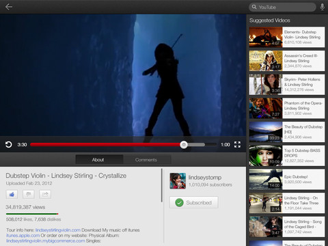Image resolution: width=328 pixels, height=246 pixels.
Task: Select the About tab
Action: tap(99, 160)
